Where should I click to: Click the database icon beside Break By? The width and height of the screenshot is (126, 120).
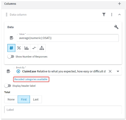(8, 71)
